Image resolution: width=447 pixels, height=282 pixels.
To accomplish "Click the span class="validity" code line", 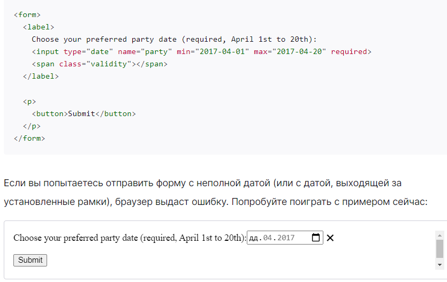I will click(100, 64).
